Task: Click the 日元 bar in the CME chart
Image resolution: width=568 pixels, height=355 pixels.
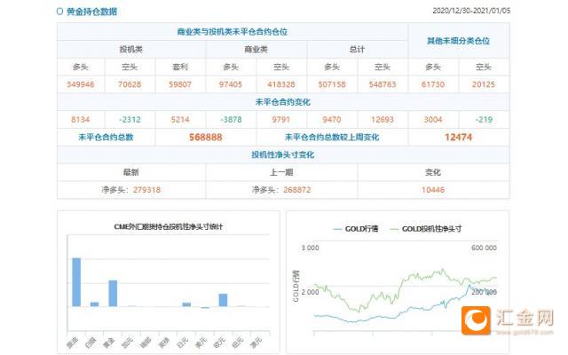Action: 186,304
